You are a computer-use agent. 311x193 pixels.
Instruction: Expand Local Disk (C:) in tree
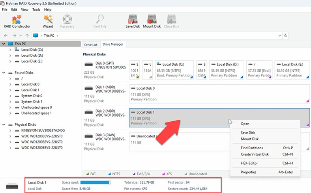(10, 50)
